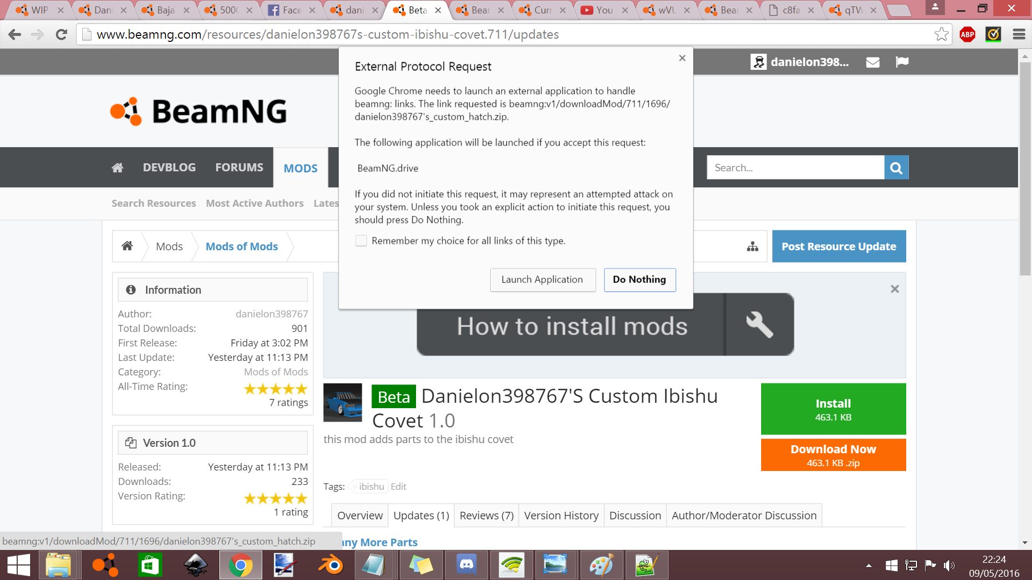This screenshot has height=580, width=1032.
Task: Click the How to install mods banner
Action: pos(605,325)
